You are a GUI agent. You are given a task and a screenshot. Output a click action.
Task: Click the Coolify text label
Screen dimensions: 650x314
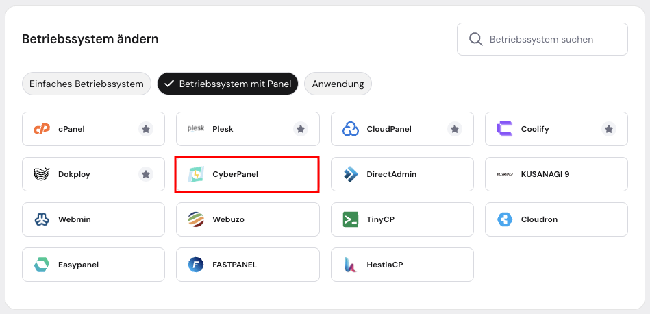pyautogui.click(x=535, y=129)
